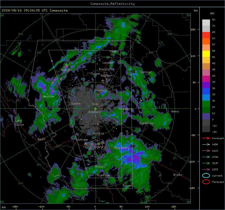Pick the slate 0-10 dBZ swatch
Image resolution: width=225 pixels, height=210 pixels.
pyautogui.click(x=206, y=116)
